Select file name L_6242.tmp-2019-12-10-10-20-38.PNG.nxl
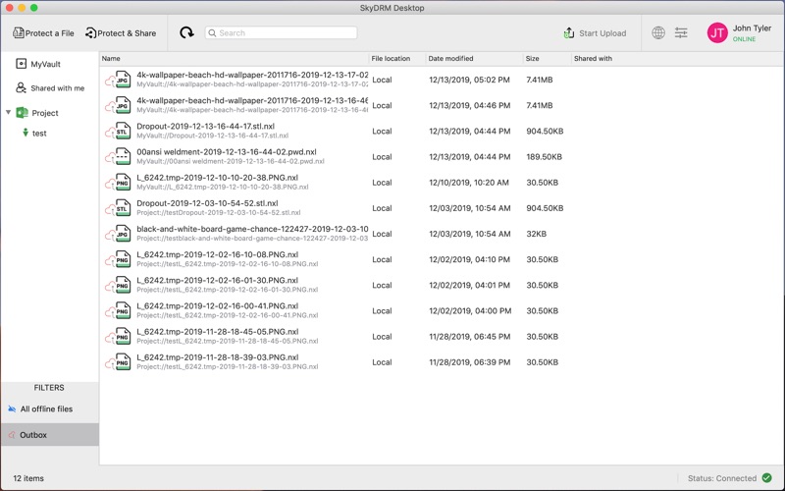The image size is (785, 491). pyautogui.click(x=217, y=178)
